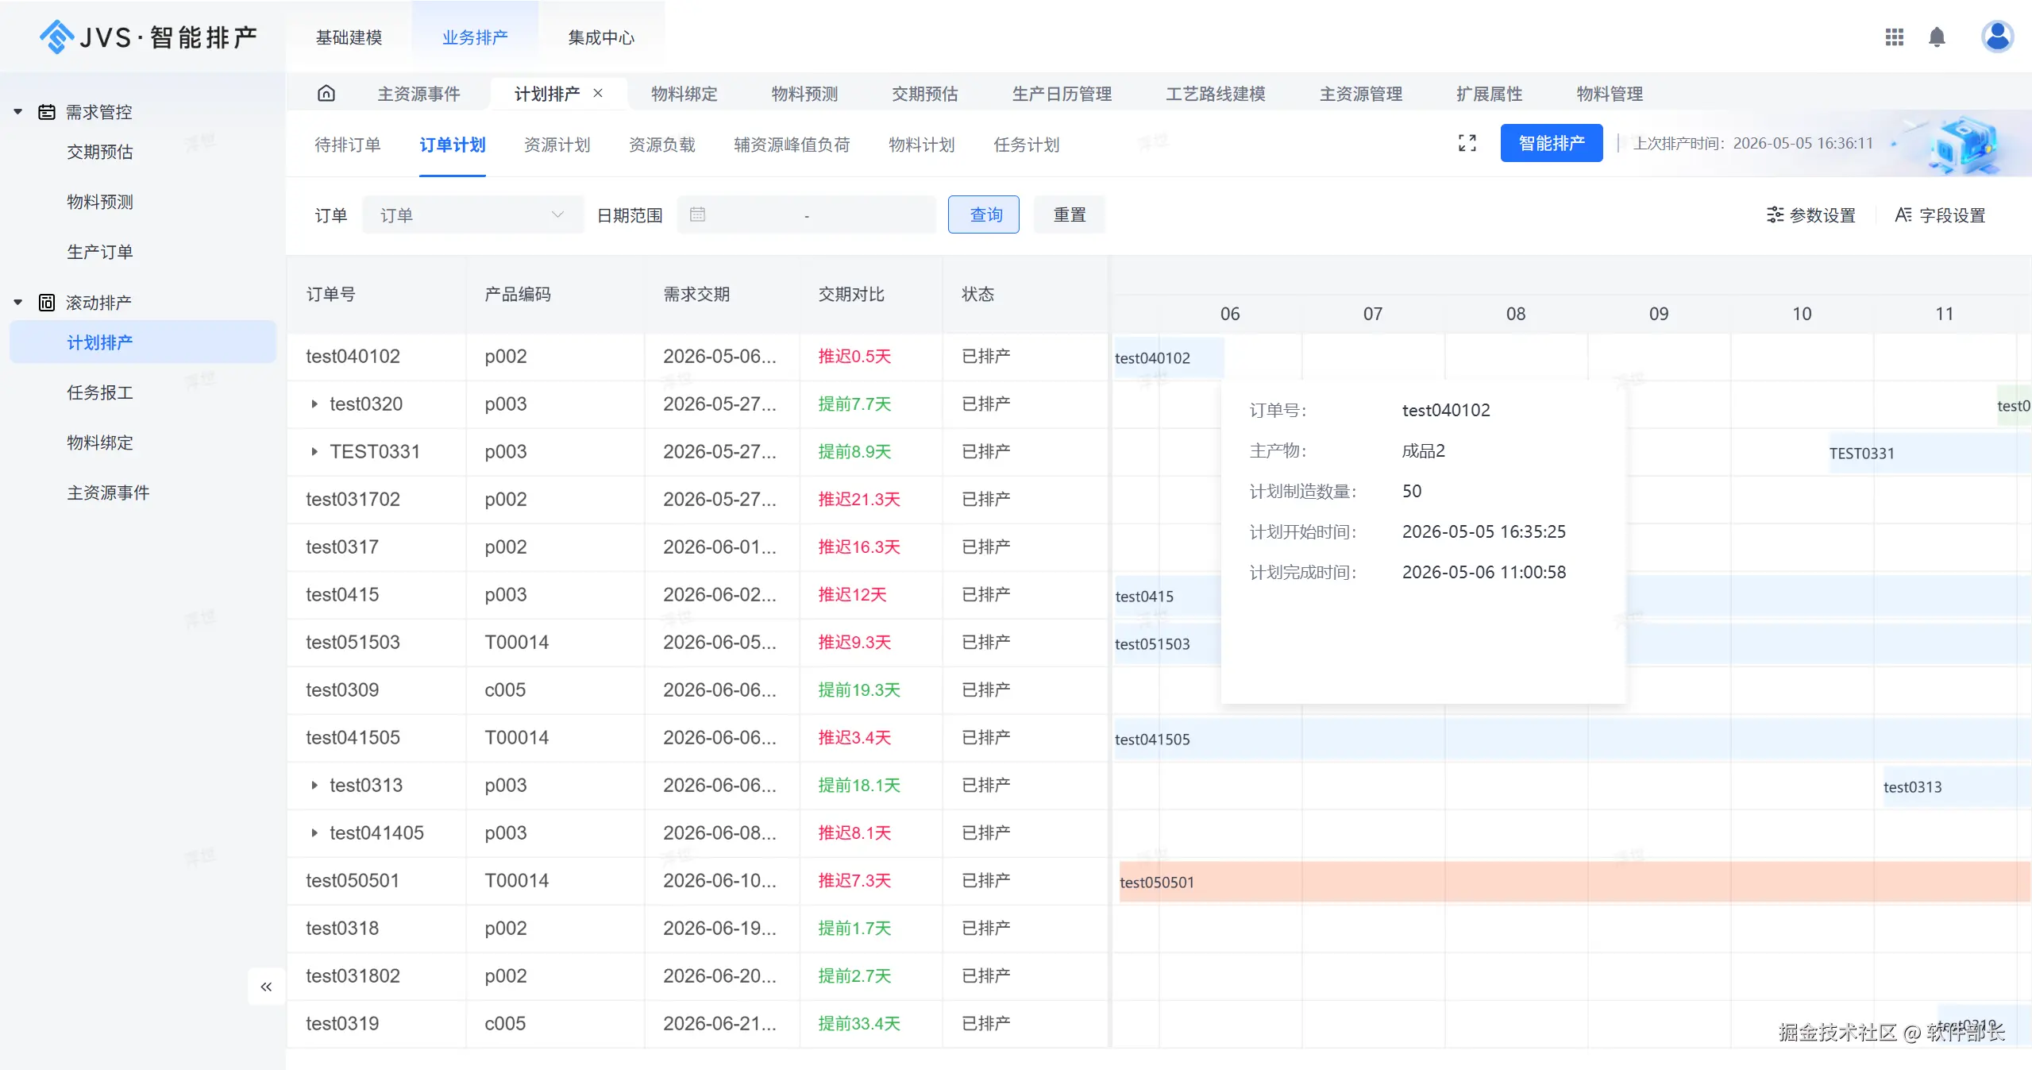Select the orange test050501 Gantt bar
Screen dimensions: 2032x1070
click(1574, 882)
